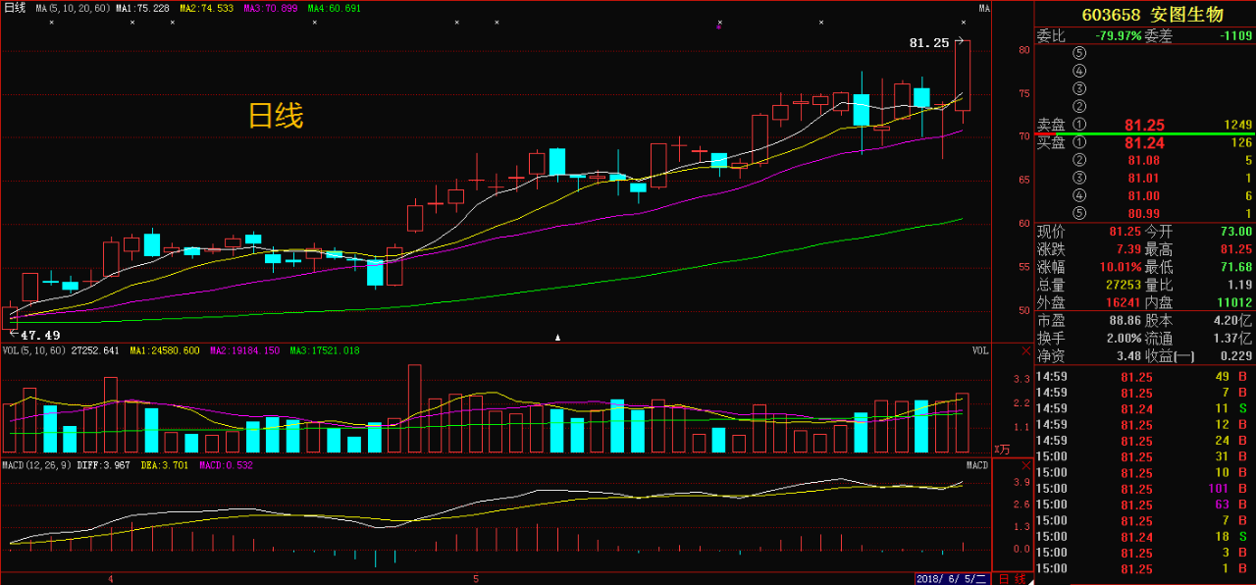
Task: Click the MA1:75.228 value label
Action: coord(142,8)
